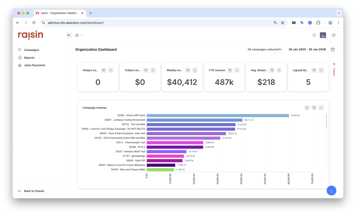Open the browser profile icon
This screenshot has height=215, width=356.
pos(330,23)
